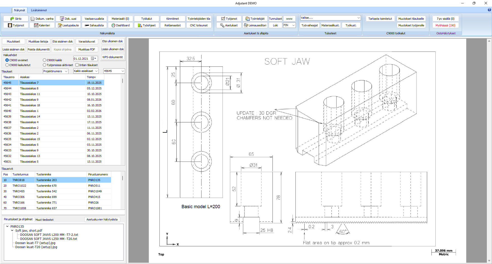Image resolution: width=492 pixels, height=264 pixels.
Task: Click the Myöhässä (190) alert button
Action: (x=445, y=25)
